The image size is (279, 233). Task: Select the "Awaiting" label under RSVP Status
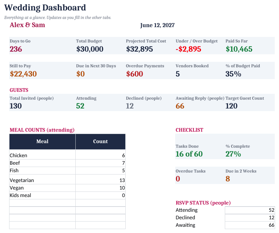coord(185,225)
